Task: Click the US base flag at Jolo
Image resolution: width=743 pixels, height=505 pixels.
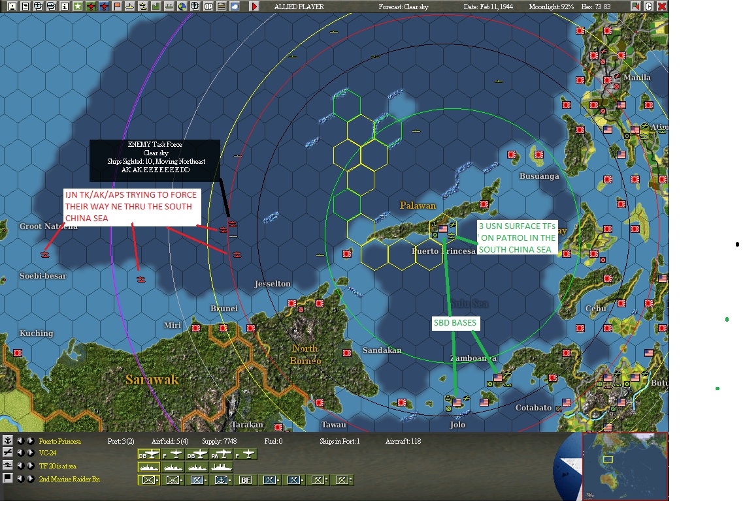Action: (457, 403)
